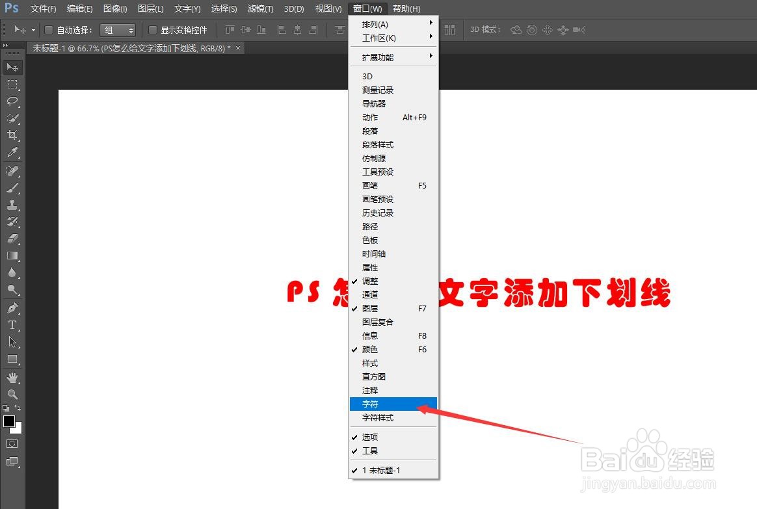Open the 历史记录 panel entry
757x509 pixels.
[x=377, y=213]
